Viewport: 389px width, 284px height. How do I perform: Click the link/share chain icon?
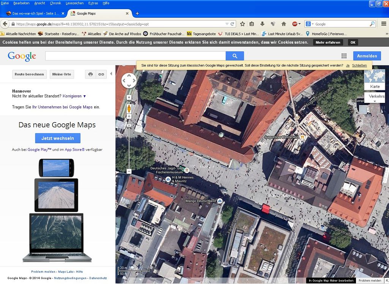point(101,74)
